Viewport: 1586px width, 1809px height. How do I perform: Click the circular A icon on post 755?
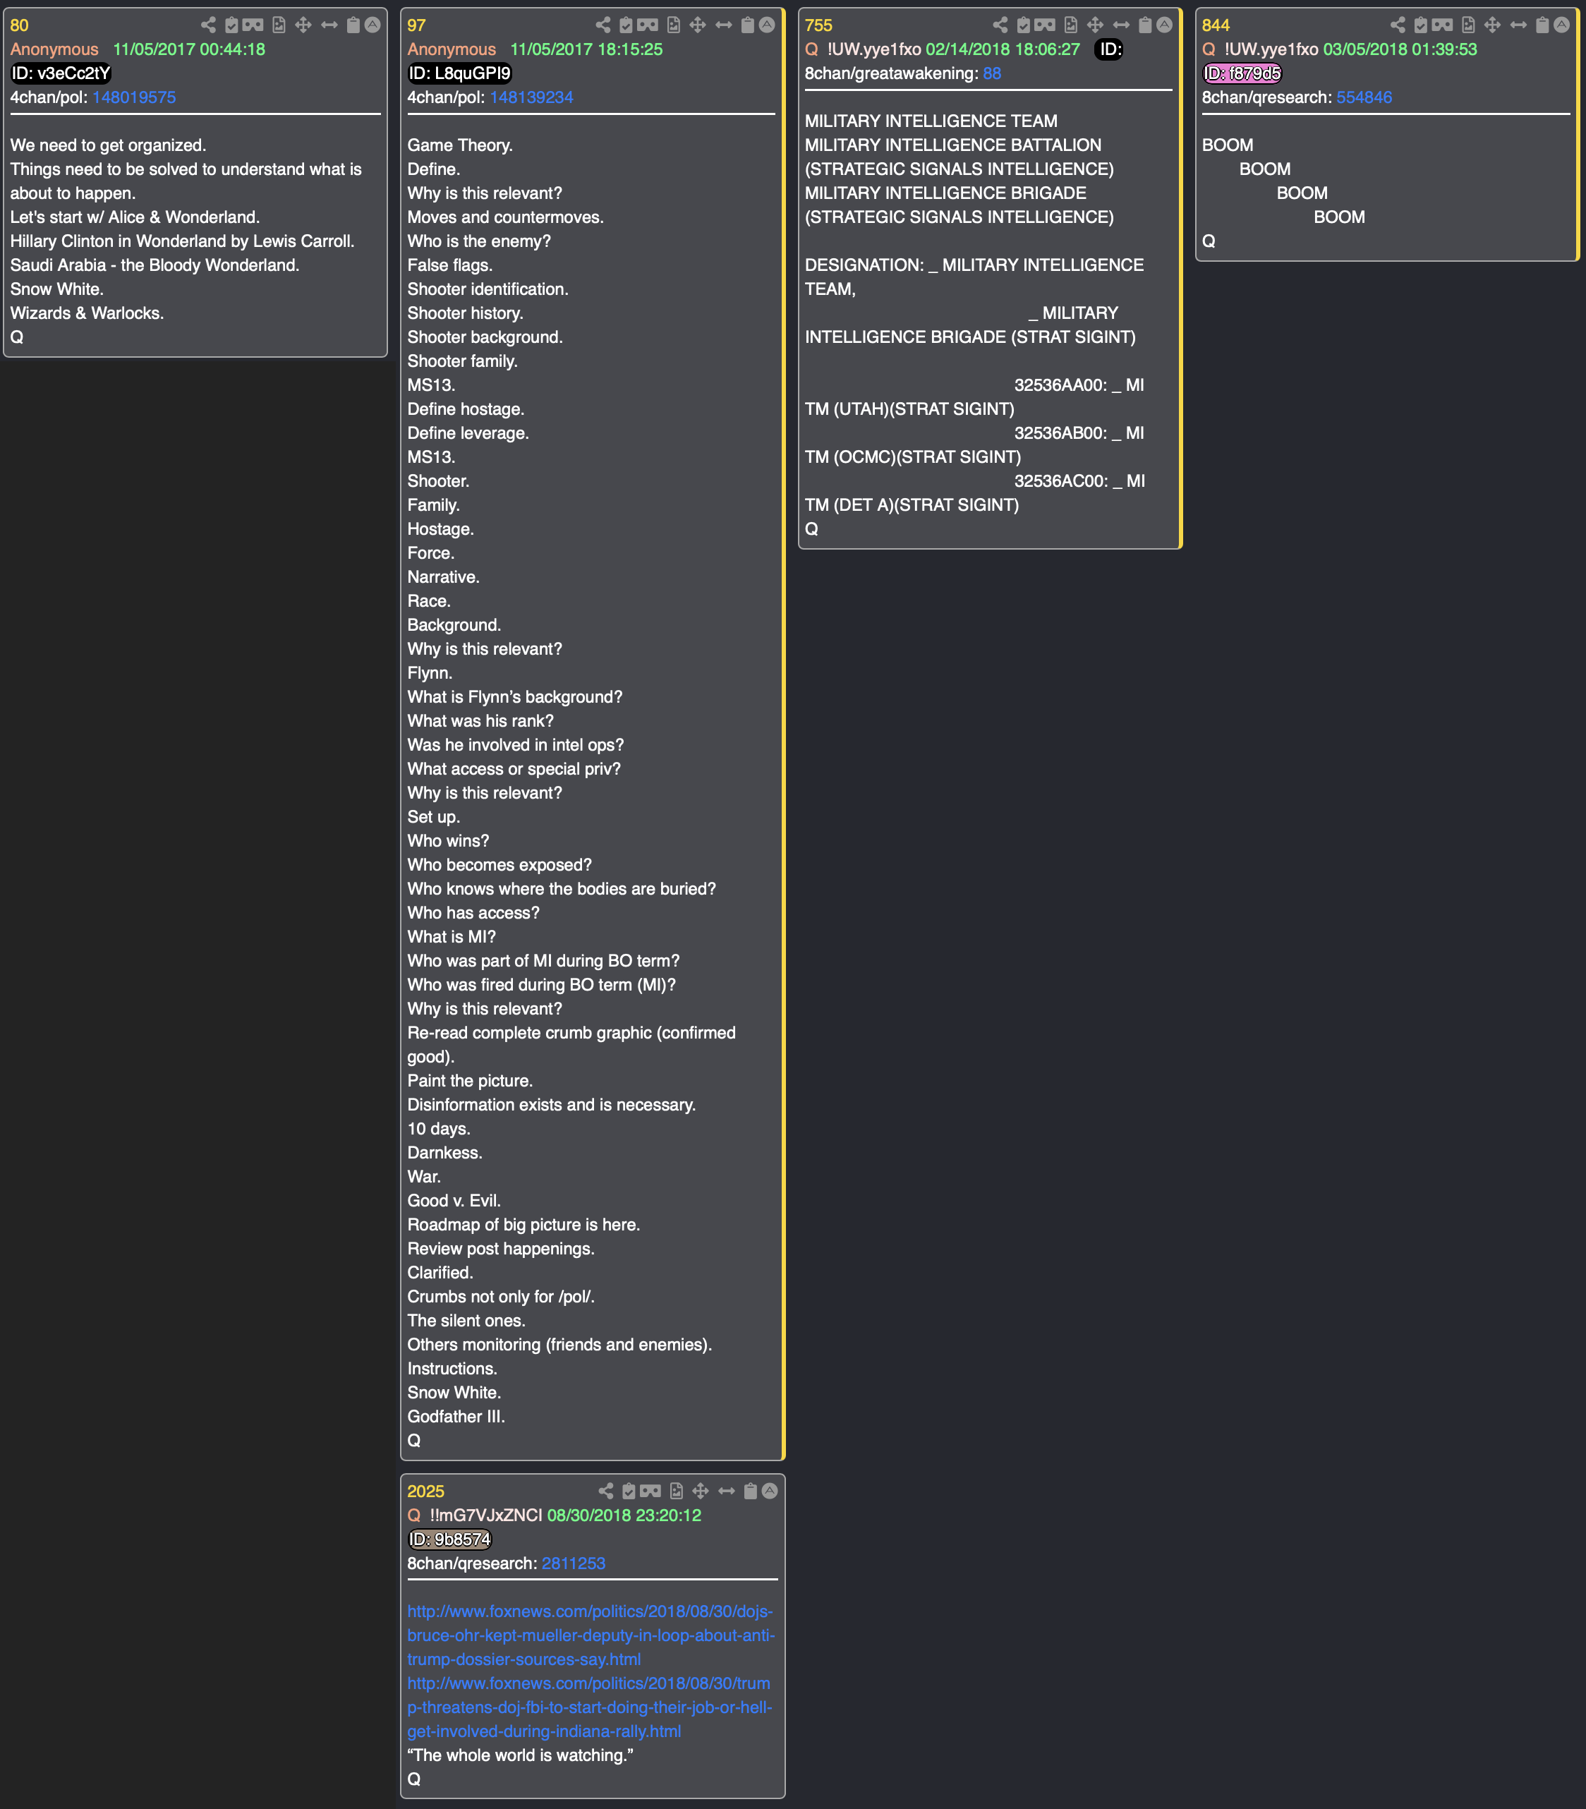1165,25
